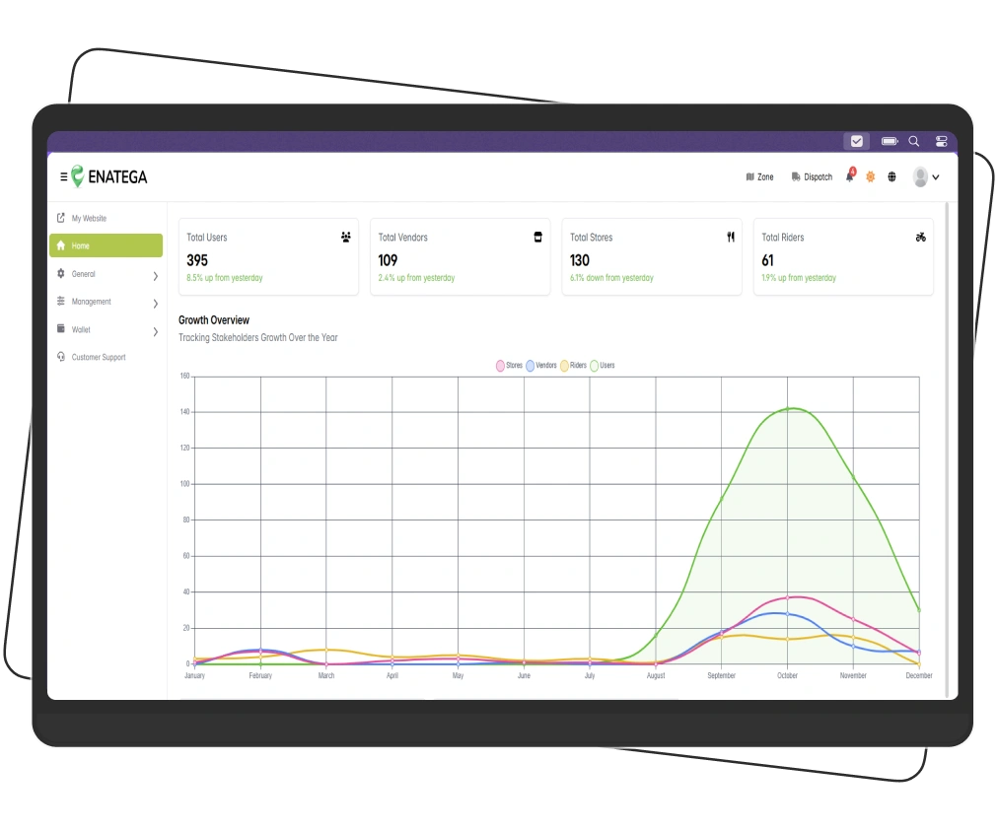
Task: Open the Total Vendors card value 109
Action: click(388, 260)
